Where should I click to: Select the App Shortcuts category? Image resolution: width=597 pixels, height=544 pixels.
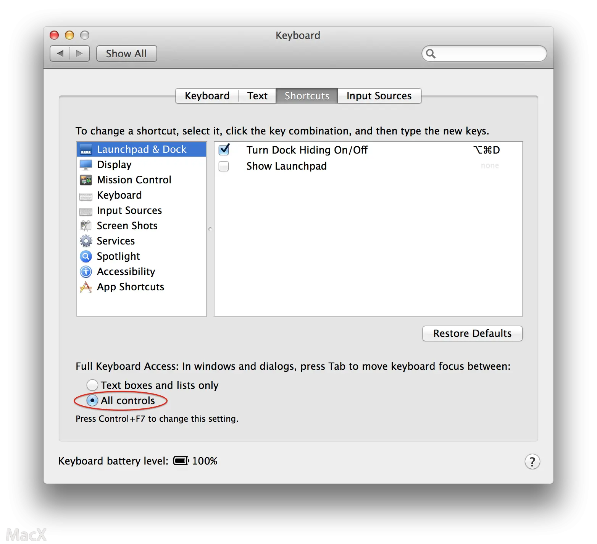pos(141,287)
